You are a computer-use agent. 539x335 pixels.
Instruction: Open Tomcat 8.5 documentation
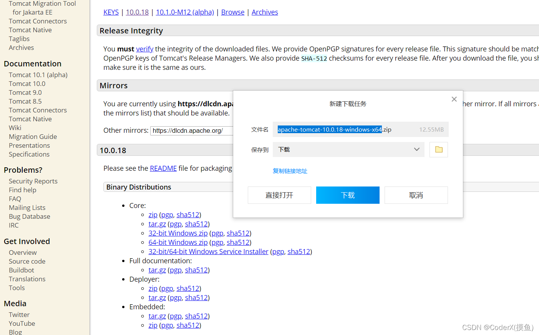pos(25,101)
